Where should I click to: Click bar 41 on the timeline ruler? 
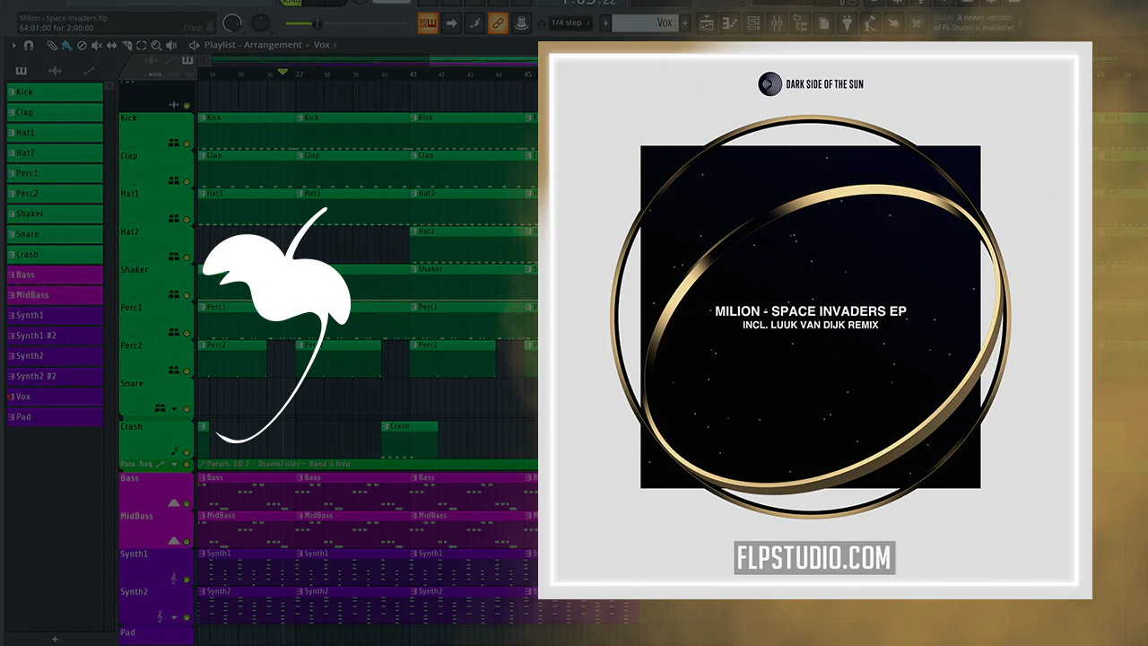pos(413,74)
